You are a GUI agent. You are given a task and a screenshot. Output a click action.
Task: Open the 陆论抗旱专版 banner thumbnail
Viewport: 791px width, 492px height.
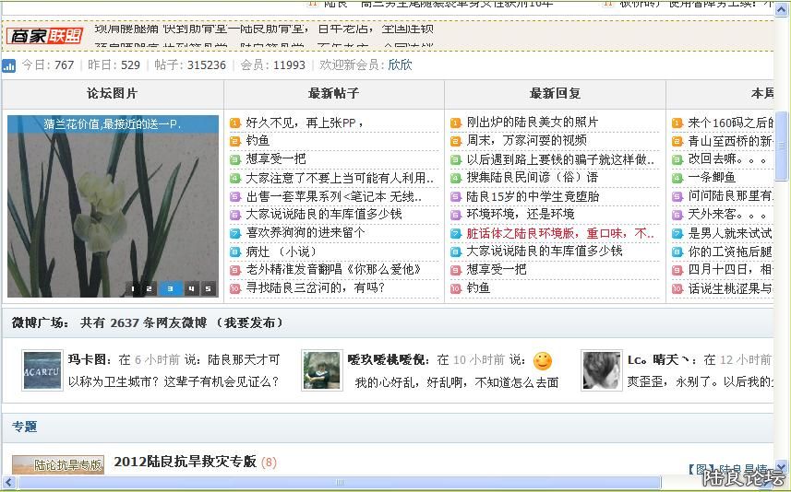[58, 465]
